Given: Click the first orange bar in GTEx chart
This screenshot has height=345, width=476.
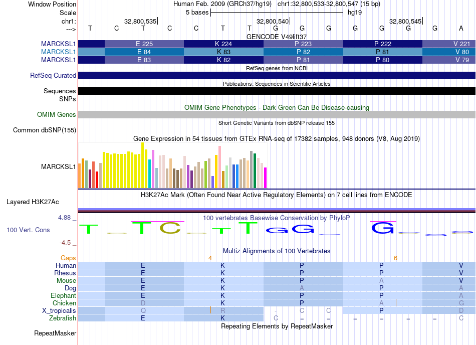Looking at the screenshot, I should click(x=80, y=176).
